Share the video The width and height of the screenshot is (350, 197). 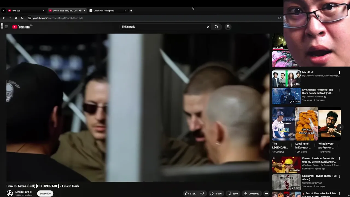click(x=216, y=193)
